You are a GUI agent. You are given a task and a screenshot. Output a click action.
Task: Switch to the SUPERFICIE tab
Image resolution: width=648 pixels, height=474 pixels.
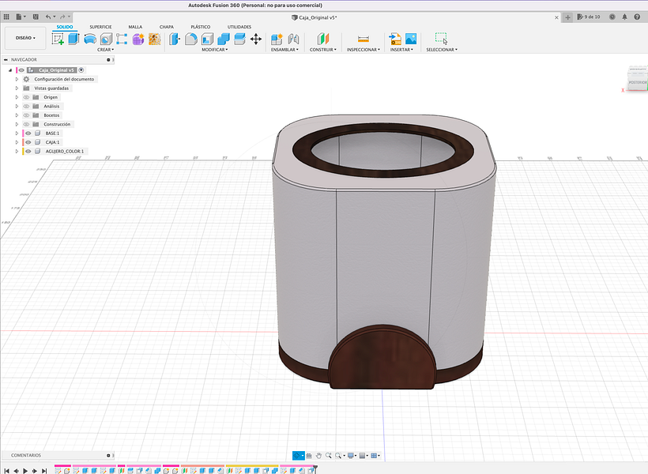100,27
